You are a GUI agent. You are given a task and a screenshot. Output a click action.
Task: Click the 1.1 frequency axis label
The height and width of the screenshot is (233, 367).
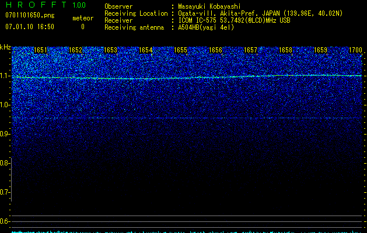tap(5, 76)
